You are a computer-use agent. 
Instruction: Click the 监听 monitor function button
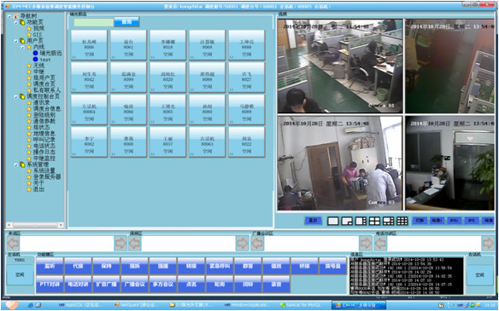(x=50, y=266)
